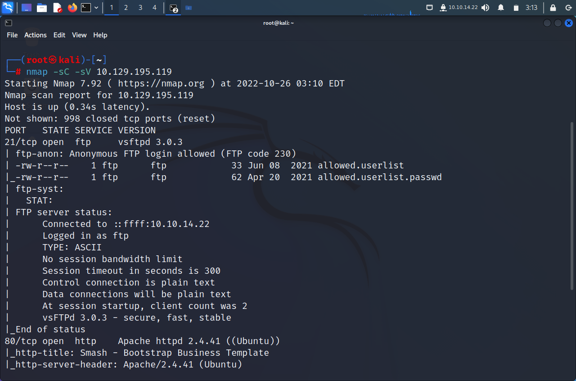Screen dimensions: 576x381
Task: Open the file manager from the panel
Action: (42, 8)
